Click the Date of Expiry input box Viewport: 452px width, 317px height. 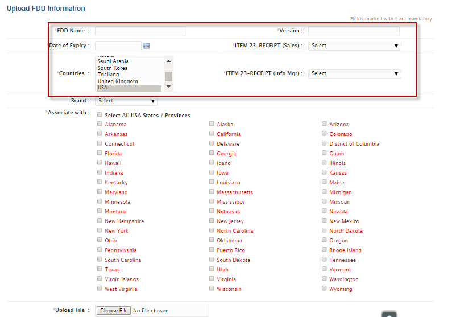click(x=118, y=46)
